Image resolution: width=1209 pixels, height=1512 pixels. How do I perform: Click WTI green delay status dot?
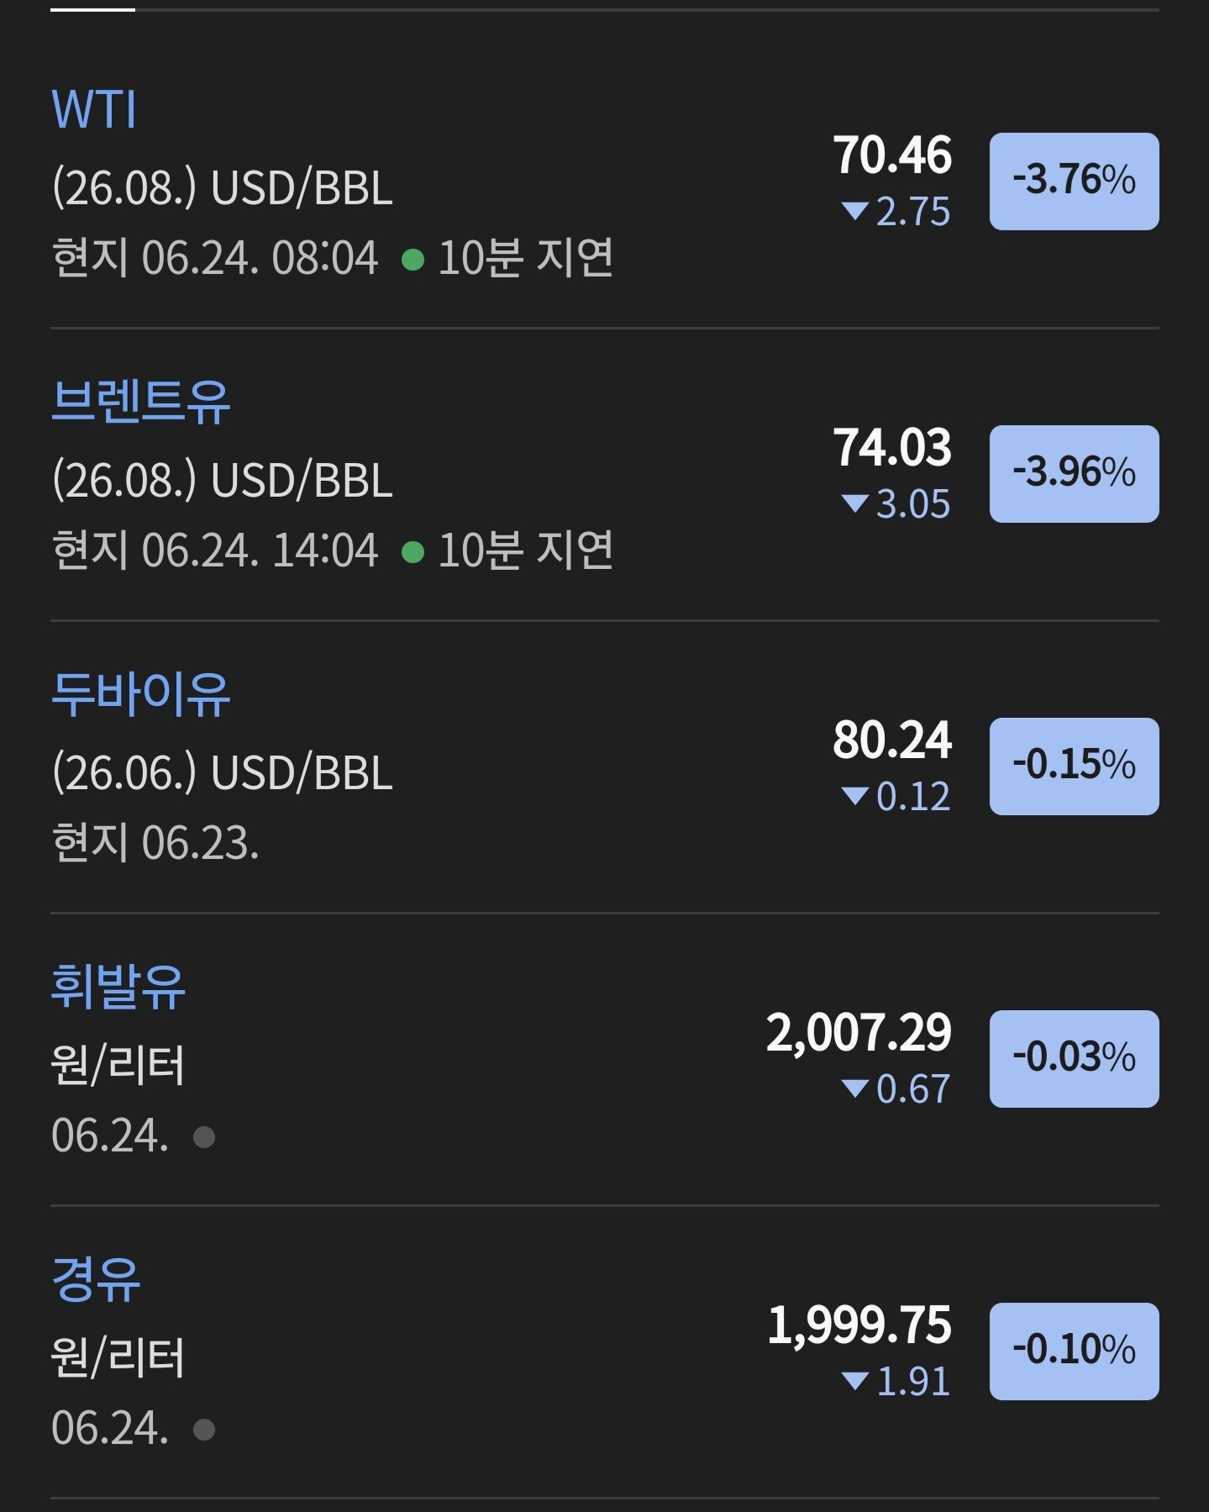click(413, 260)
